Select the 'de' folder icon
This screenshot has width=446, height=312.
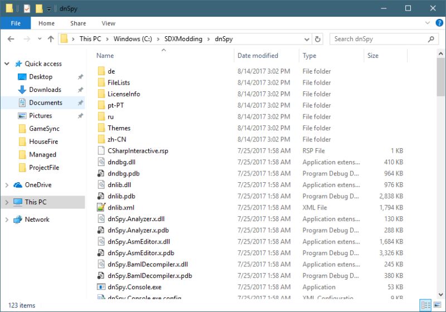point(101,71)
